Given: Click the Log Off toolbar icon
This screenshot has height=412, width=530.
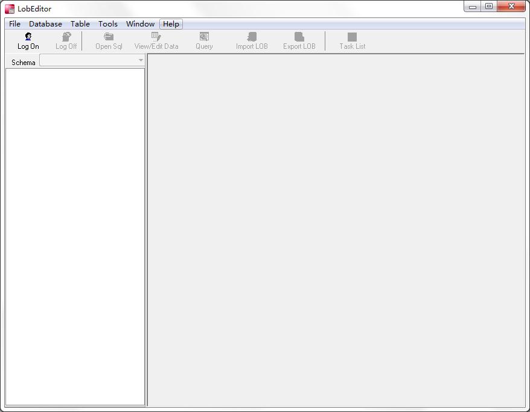Looking at the screenshot, I should click(66, 37).
